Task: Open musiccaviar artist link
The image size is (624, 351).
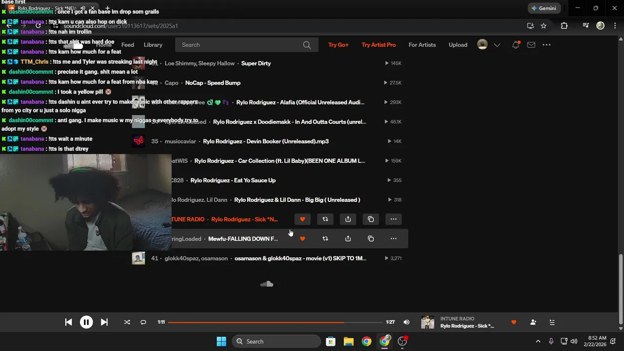Action: 180,141
